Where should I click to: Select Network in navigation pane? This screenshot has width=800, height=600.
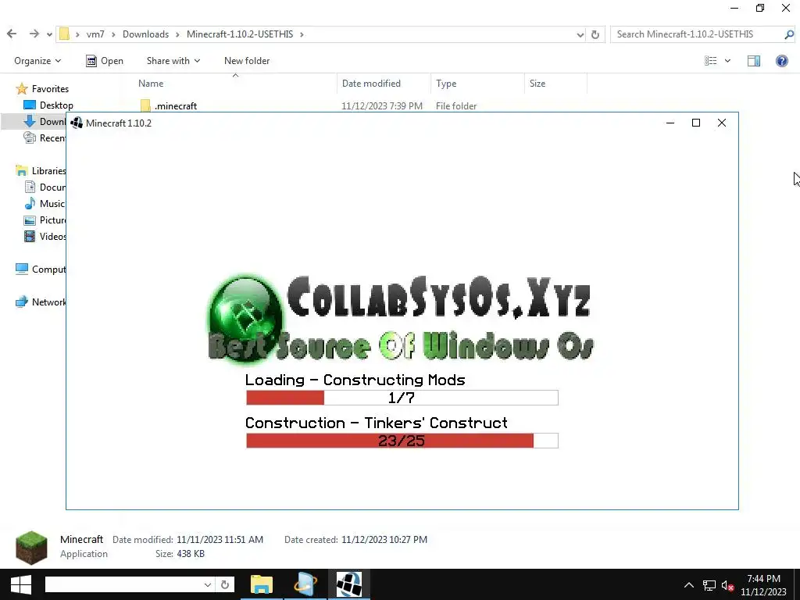coord(41,302)
